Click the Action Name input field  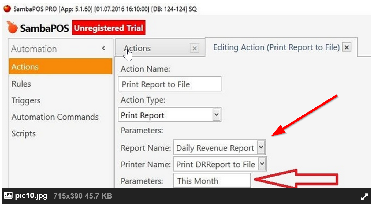(x=169, y=84)
